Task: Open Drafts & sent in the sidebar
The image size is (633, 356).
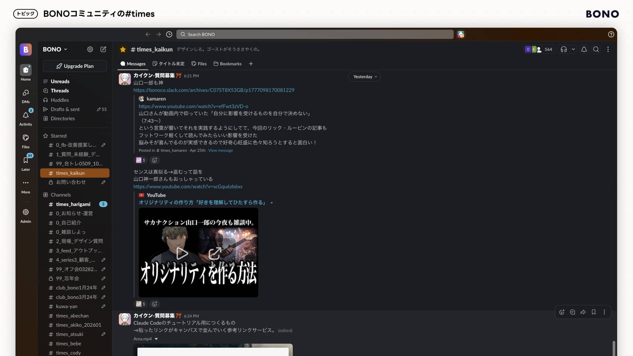Action: [75, 109]
